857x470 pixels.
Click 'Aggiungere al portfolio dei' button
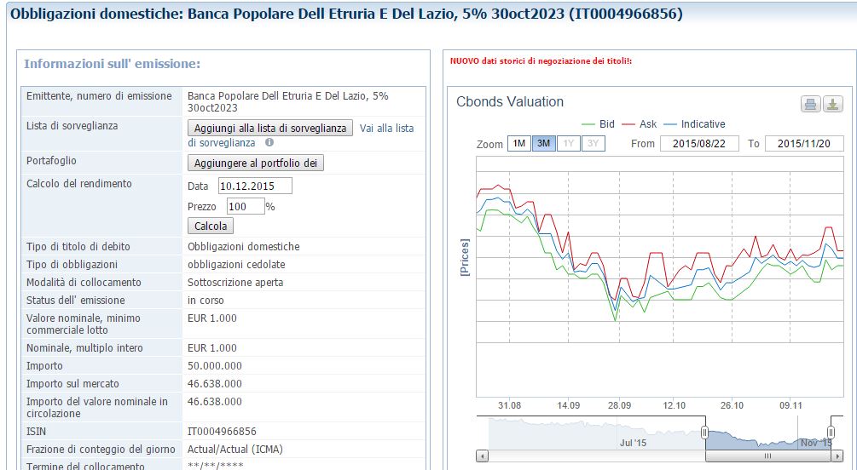point(256,163)
